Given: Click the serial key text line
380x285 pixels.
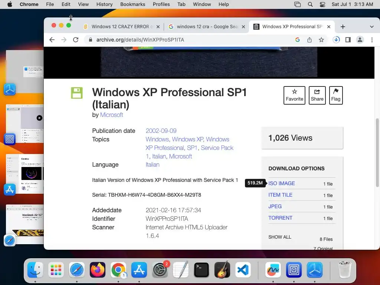Looking at the screenshot, I should click(147, 195).
